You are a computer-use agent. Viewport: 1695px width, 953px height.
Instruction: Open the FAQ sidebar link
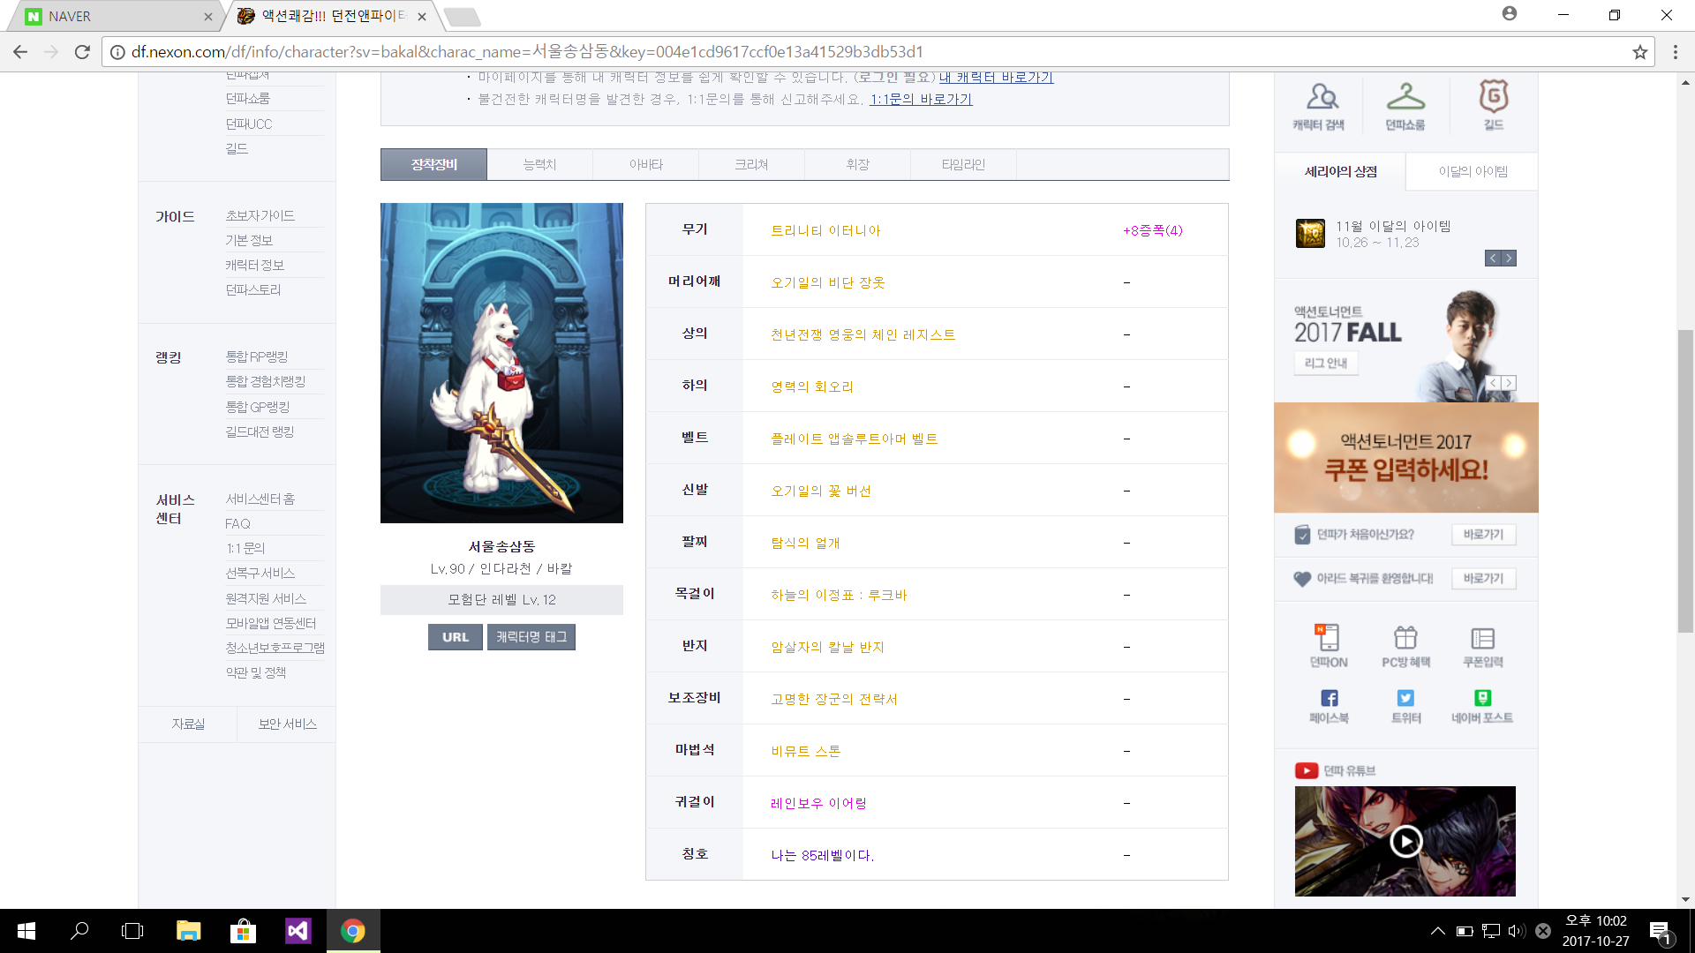coord(237,523)
